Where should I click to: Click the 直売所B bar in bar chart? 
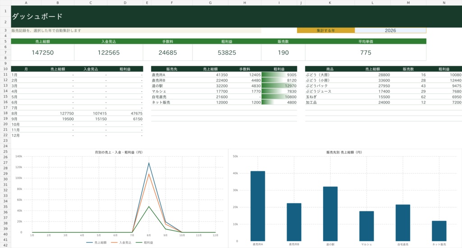[x=294, y=222]
